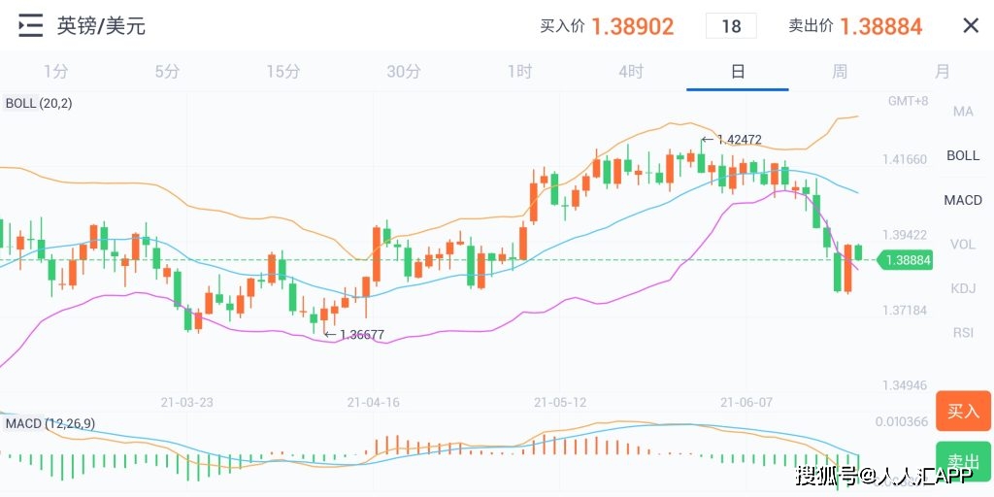Viewport: 994px width, 497px height.
Task: Enable the MA indicator
Action: 963,112
